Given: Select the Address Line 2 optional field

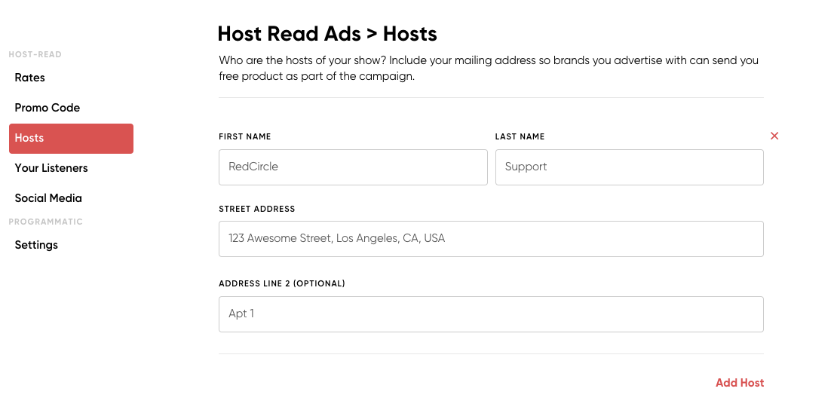Looking at the screenshot, I should pos(491,314).
